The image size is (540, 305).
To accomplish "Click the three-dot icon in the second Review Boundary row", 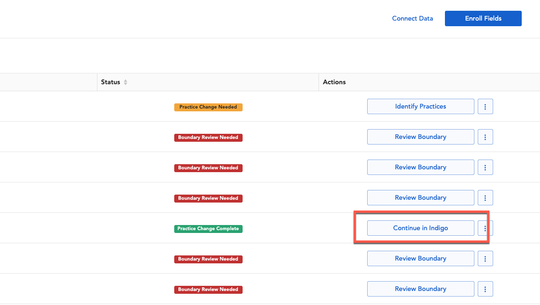I will pos(485,167).
